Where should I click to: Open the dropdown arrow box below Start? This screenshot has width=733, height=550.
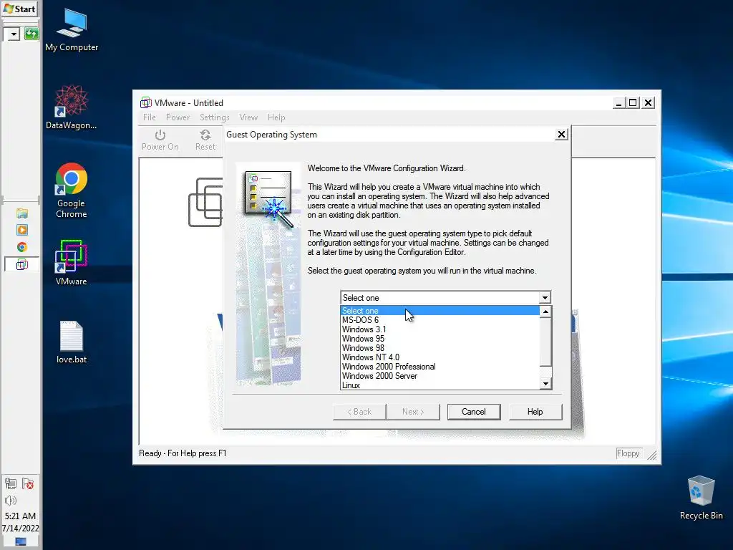(x=12, y=34)
